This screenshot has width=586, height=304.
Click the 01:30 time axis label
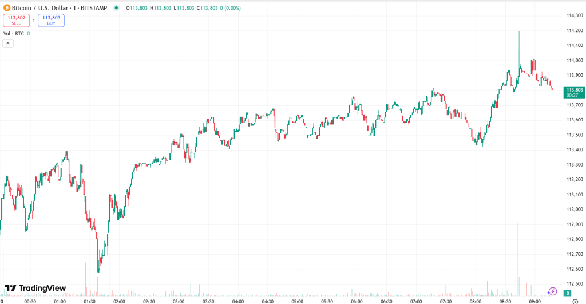coord(90,301)
